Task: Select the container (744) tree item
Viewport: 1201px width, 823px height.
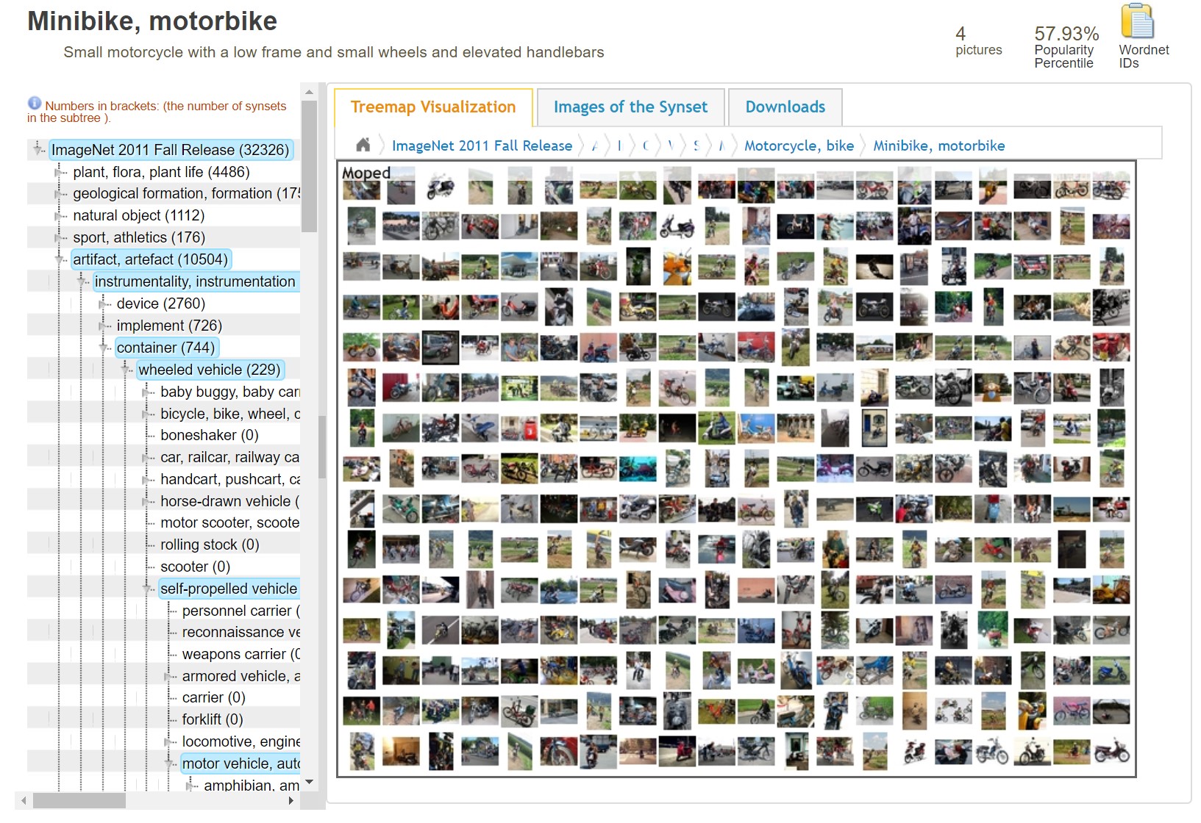Action: 166,348
